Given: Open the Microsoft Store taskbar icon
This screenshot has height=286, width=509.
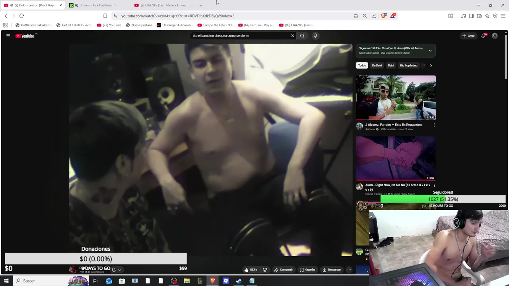Looking at the screenshot, I should point(122,281).
